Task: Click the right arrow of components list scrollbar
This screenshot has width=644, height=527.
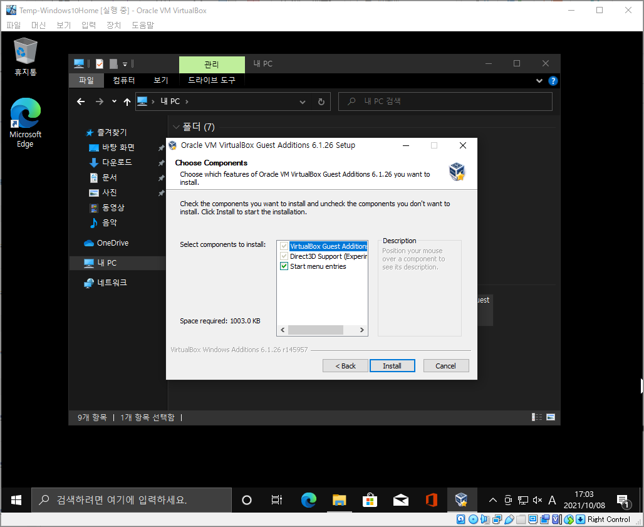Action: coord(362,330)
